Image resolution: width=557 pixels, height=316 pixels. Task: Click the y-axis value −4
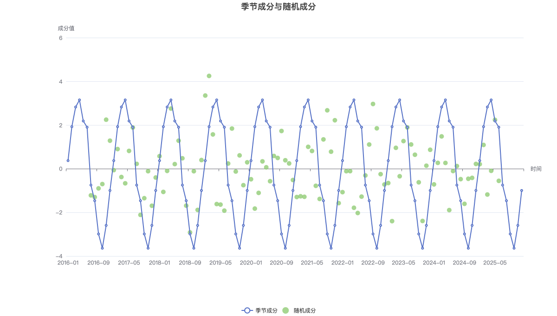pos(59,256)
